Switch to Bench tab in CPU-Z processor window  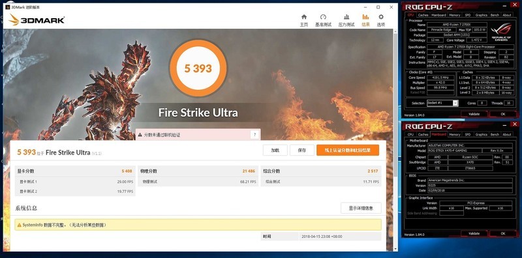(x=495, y=15)
